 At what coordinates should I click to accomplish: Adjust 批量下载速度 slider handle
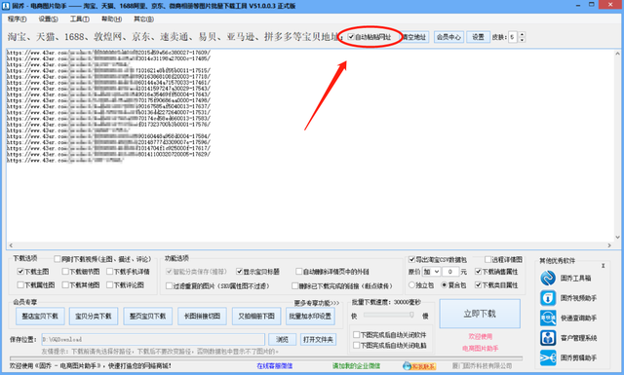click(411, 315)
